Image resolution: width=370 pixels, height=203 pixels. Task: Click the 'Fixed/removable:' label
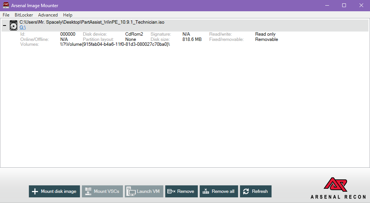226,39
